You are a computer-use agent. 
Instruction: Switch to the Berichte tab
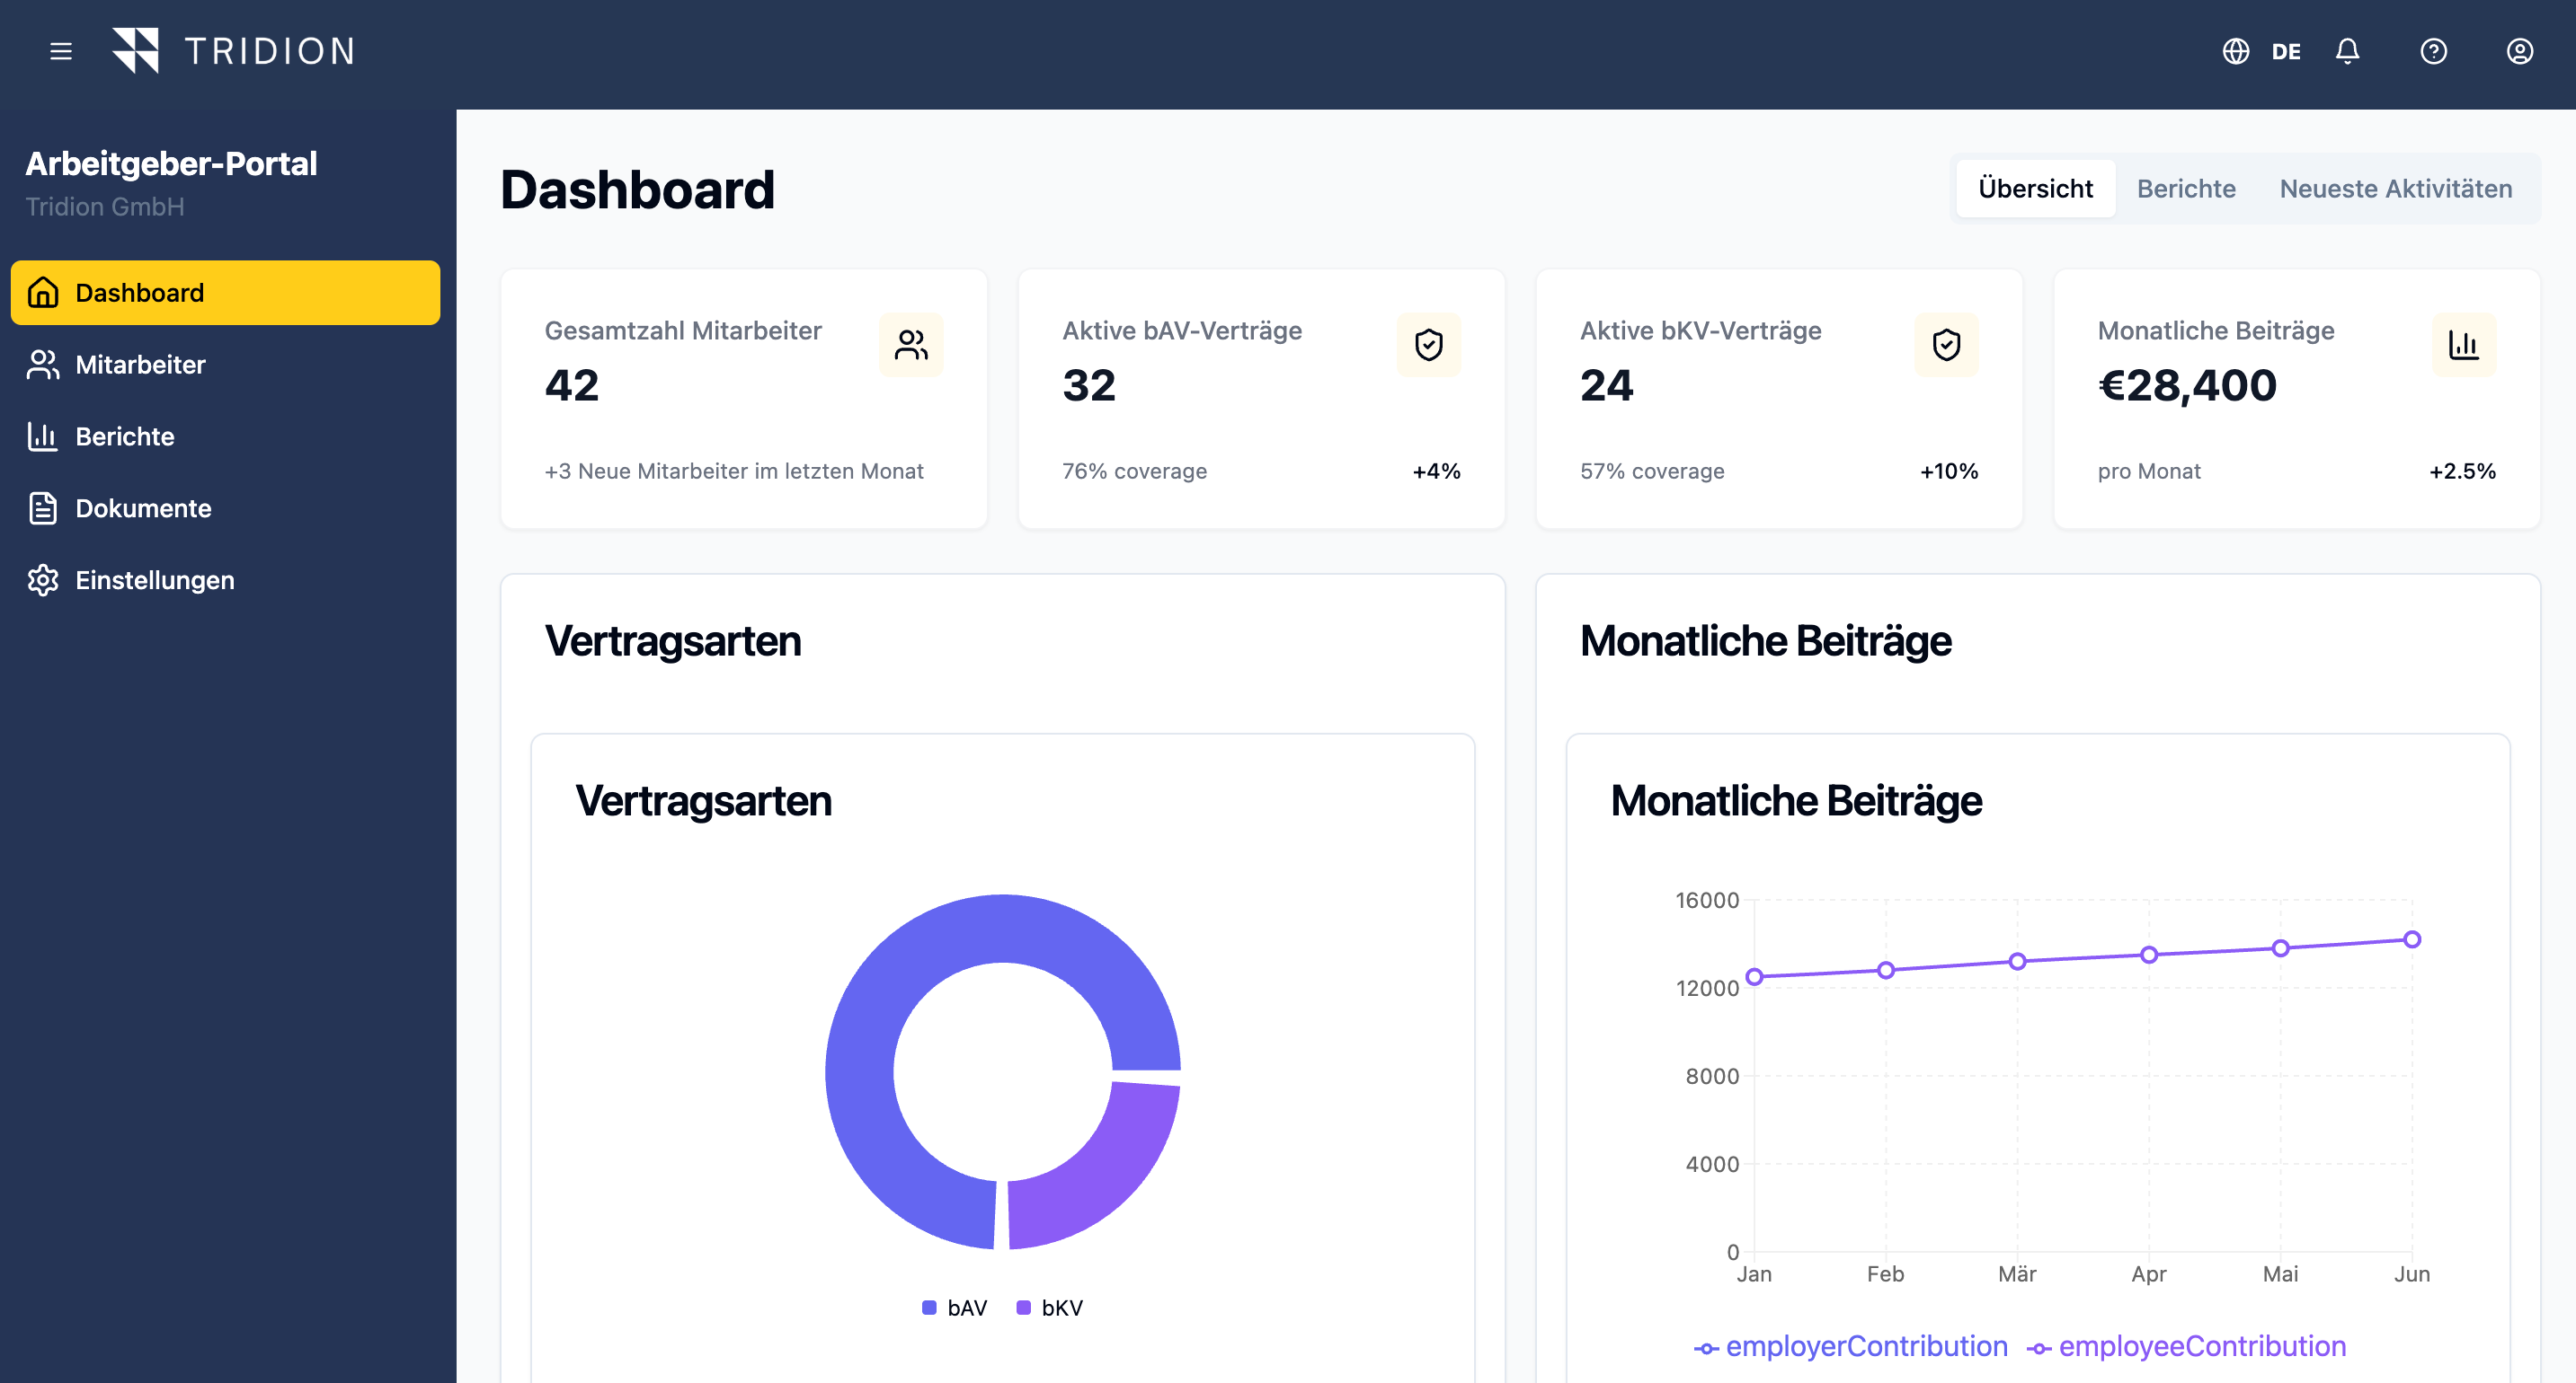(x=2186, y=189)
